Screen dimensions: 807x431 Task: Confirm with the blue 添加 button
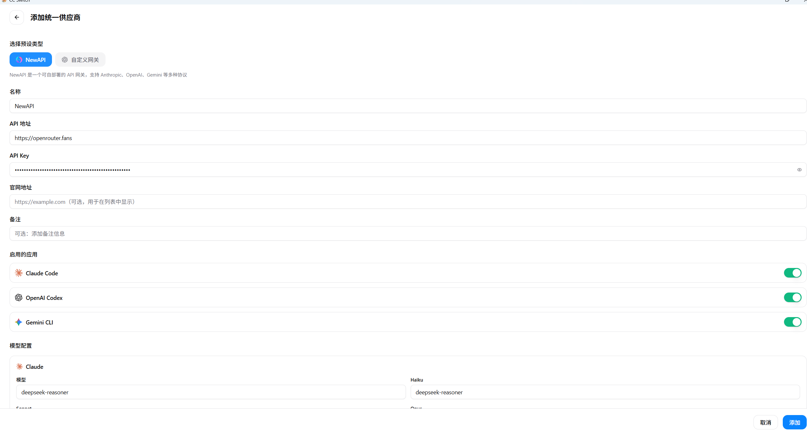(794, 422)
